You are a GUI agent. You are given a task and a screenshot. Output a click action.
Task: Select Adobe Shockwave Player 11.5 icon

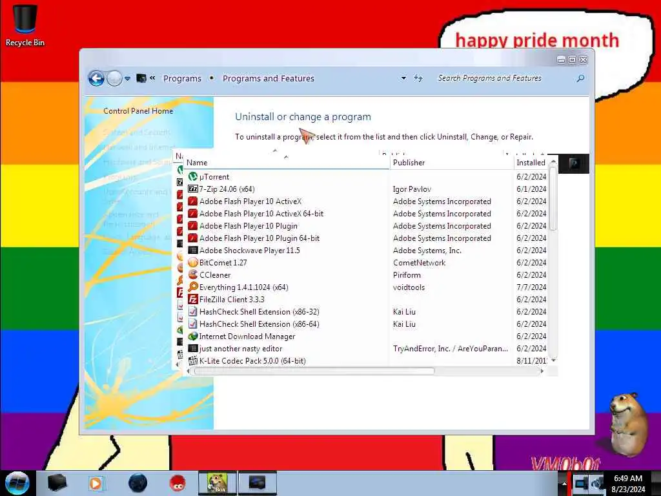pyautogui.click(x=193, y=250)
